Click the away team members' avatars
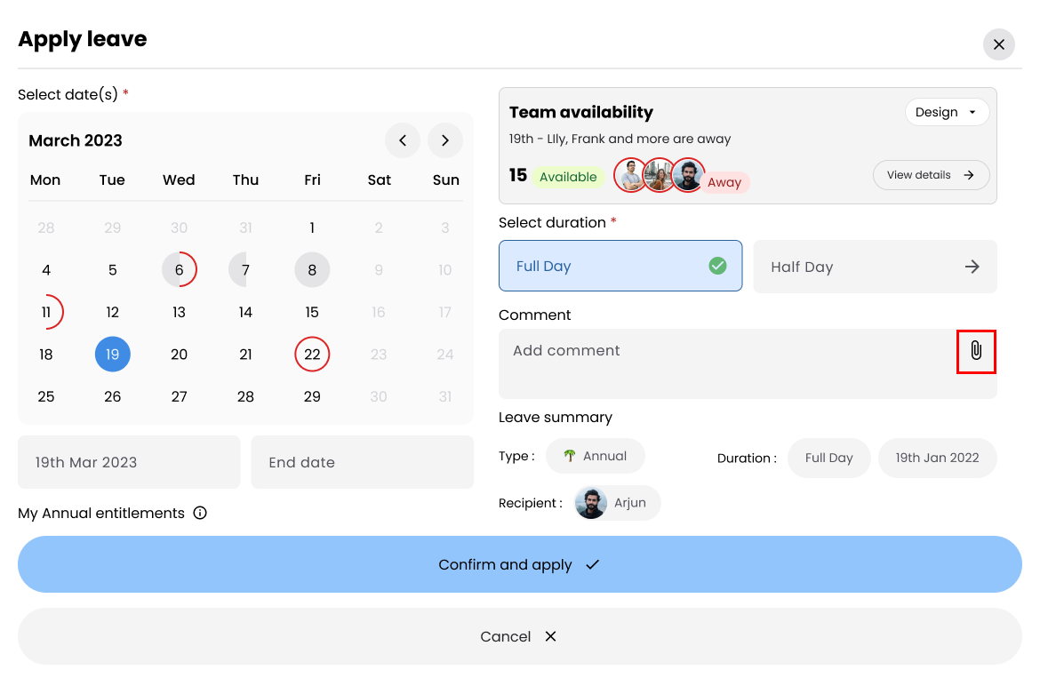This screenshot has width=1040, height=686. click(659, 176)
